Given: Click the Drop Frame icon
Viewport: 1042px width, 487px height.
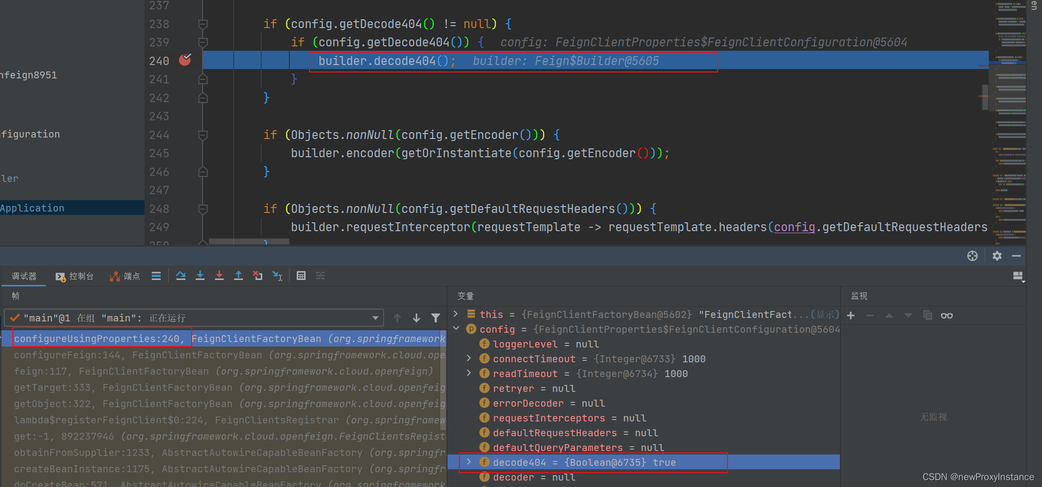Looking at the screenshot, I should pos(258,276).
